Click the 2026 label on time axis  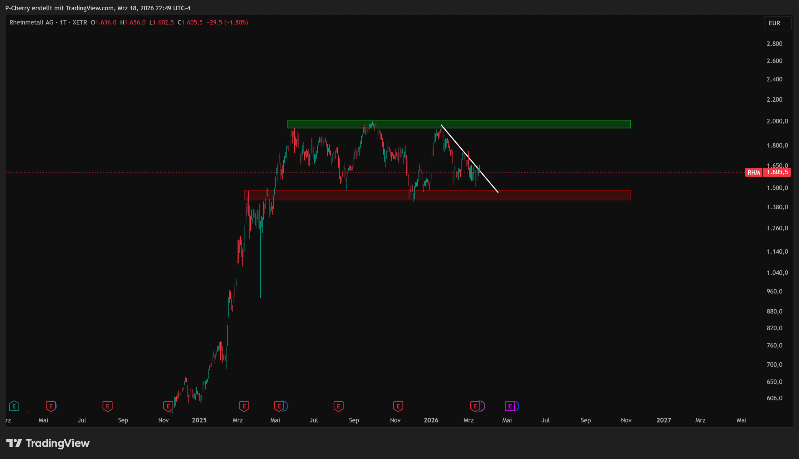click(x=431, y=420)
